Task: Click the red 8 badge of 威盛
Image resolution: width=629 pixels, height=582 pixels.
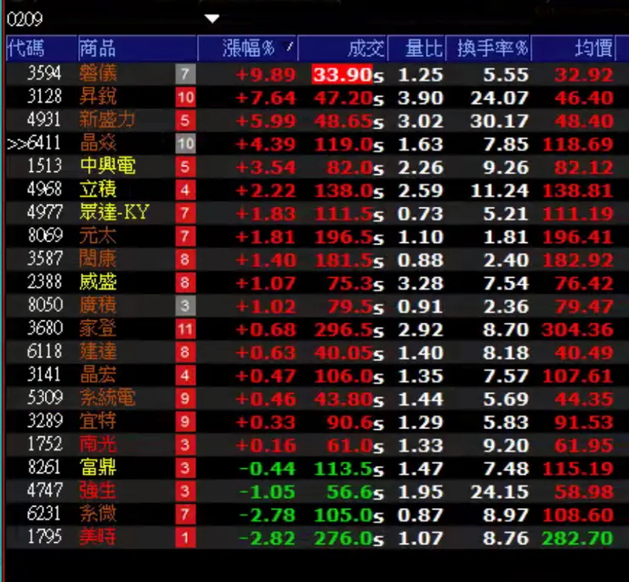Action: coord(185,283)
